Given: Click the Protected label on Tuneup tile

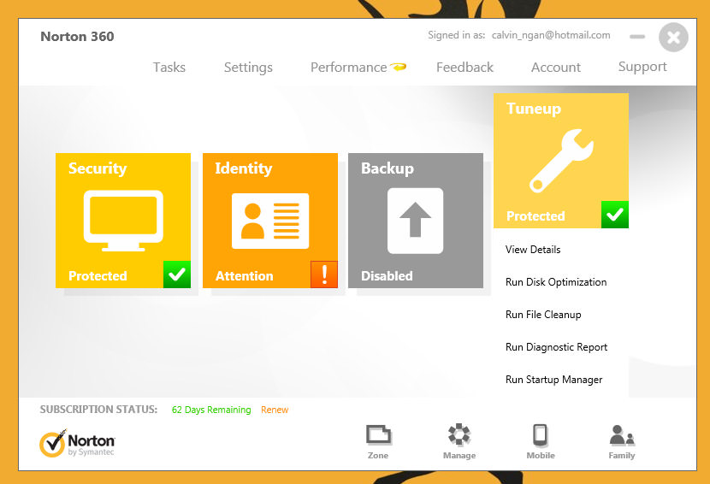Looking at the screenshot, I should point(535,216).
